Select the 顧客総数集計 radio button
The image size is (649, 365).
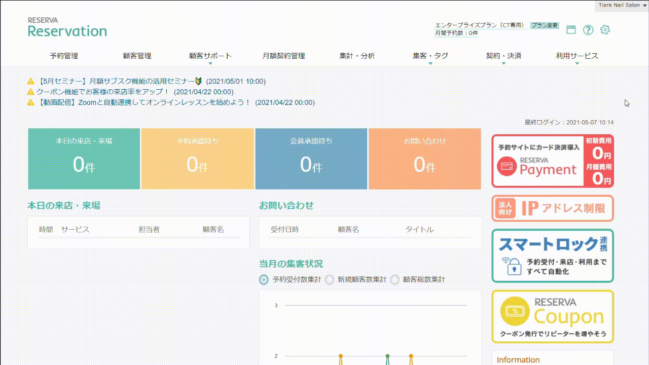coord(394,279)
